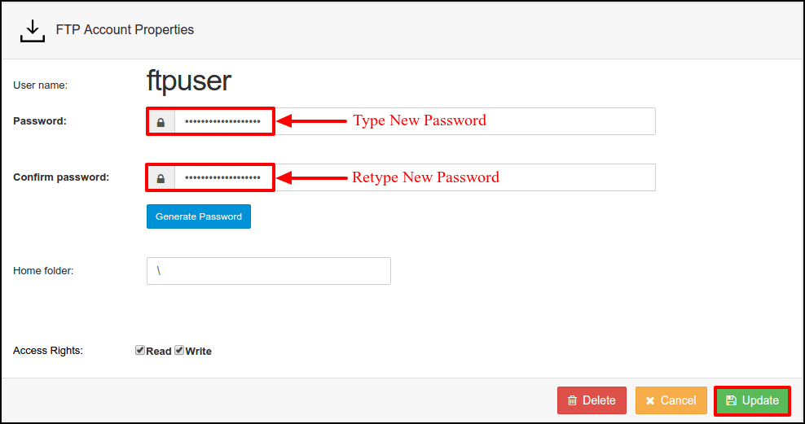Viewport: 805px width, 424px height.
Task: Click the bold "Password:" label
Action: click(x=40, y=121)
